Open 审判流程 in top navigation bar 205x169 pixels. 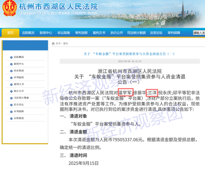click(81, 33)
